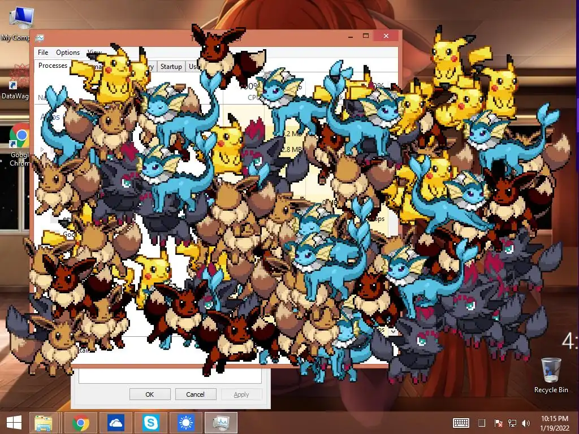Open the network status tray icon

pos(512,423)
